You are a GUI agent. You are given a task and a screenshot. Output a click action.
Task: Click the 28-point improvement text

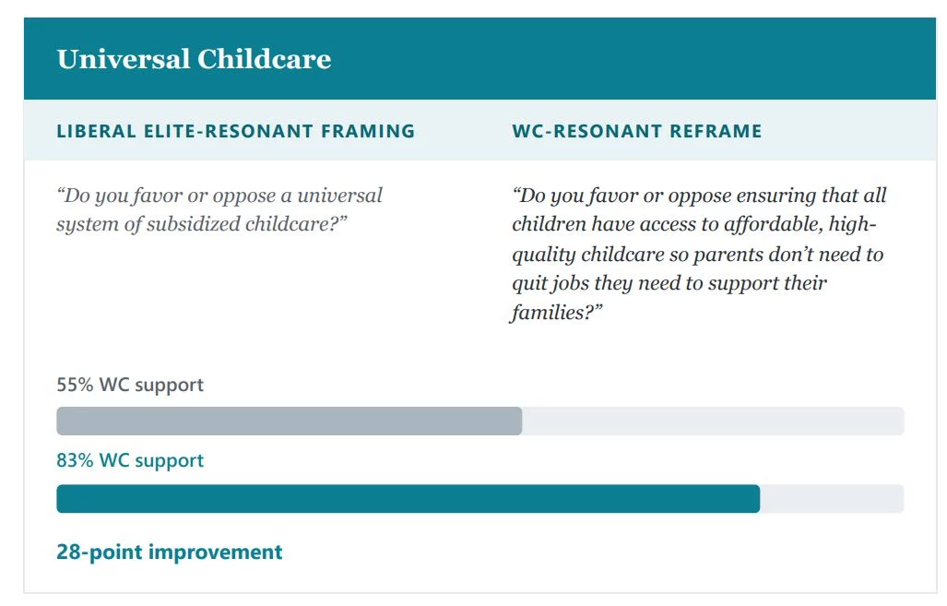[169, 552]
